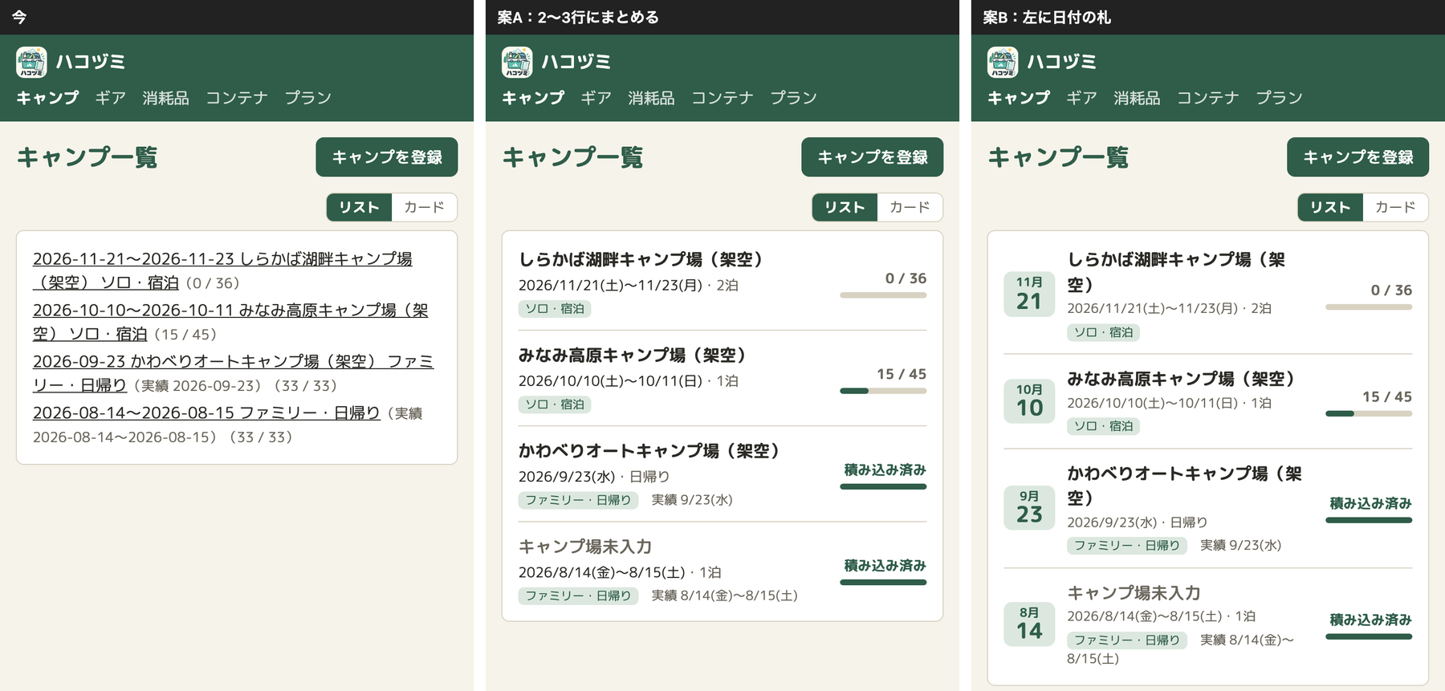The width and height of the screenshot is (1445, 691).
Task: Select リスト view toggle in the 案A panel
Action: [845, 207]
